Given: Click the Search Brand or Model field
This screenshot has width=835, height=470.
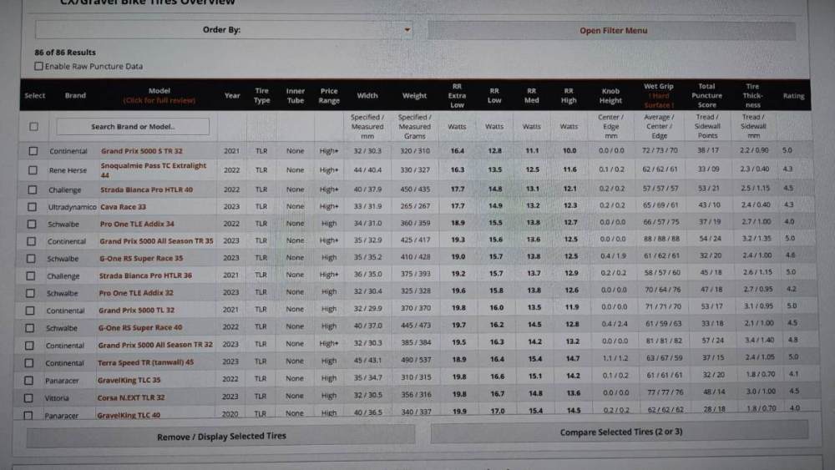Looking at the screenshot, I should click(133, 127).
